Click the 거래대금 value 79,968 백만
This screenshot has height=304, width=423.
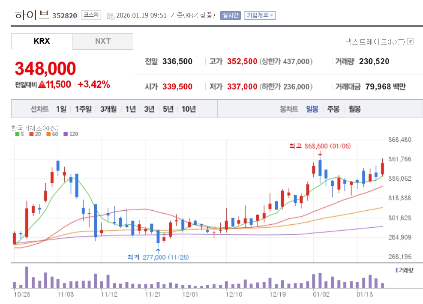point(386,87)
